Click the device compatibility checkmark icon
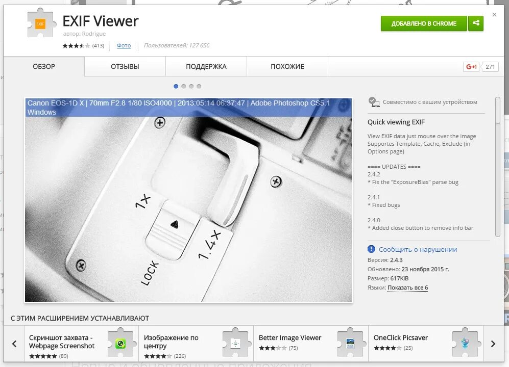Image resolution: width=509 pixels, height=367 pixels. pos(374,102)
